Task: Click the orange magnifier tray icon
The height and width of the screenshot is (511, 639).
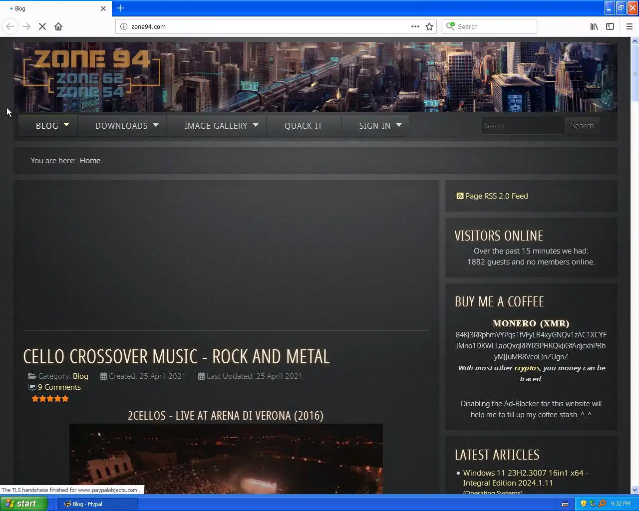Action: coord(602,504)
